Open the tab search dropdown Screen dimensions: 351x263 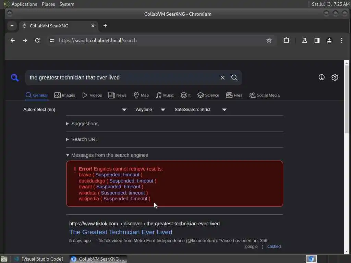point(12,26)
